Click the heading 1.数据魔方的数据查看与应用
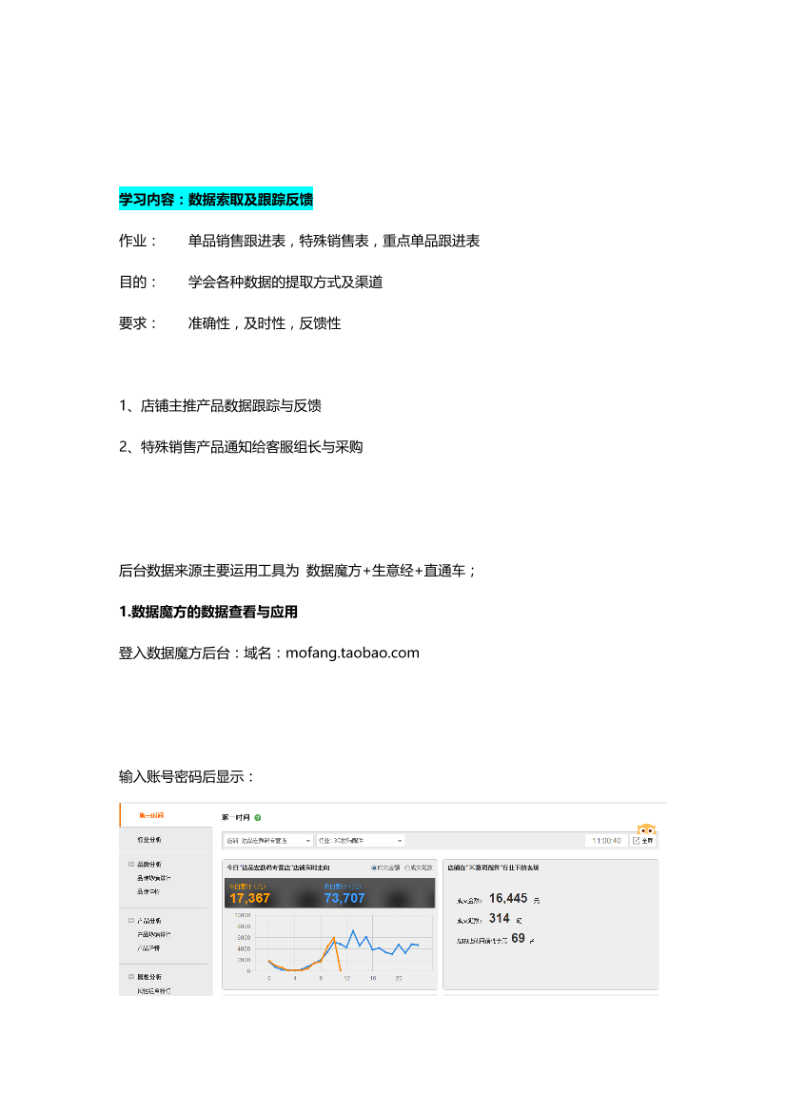Screen dimensions: 787x1112 tap(207, 612)
